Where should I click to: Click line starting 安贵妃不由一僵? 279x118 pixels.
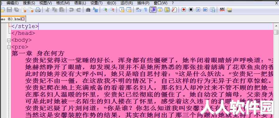point(149,81)
